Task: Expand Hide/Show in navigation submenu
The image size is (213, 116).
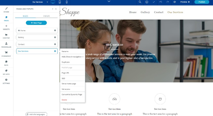Action: pyautogui.click(x=73, y=57)
